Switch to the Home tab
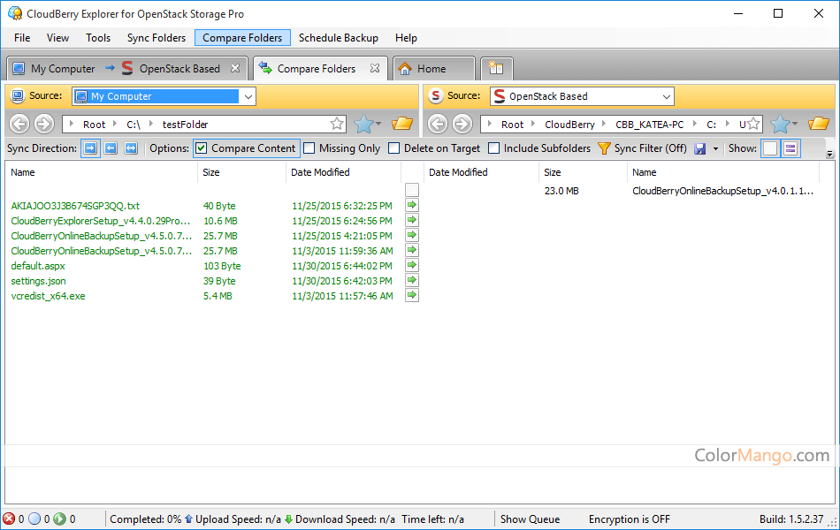This screenshot has height=530, width=840. (431, 69)
